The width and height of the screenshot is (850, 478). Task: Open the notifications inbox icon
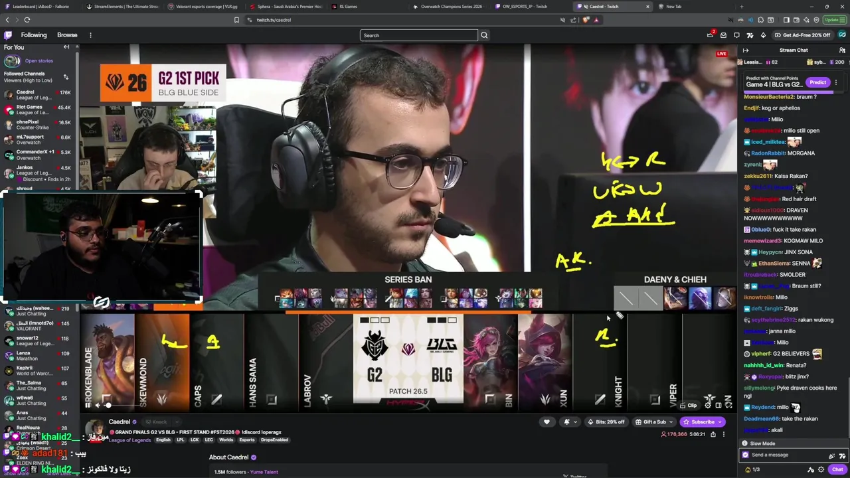click(x=724, y=35)
